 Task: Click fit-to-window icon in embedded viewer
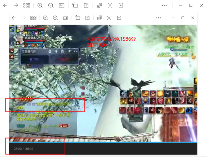(x=65, y=18)
